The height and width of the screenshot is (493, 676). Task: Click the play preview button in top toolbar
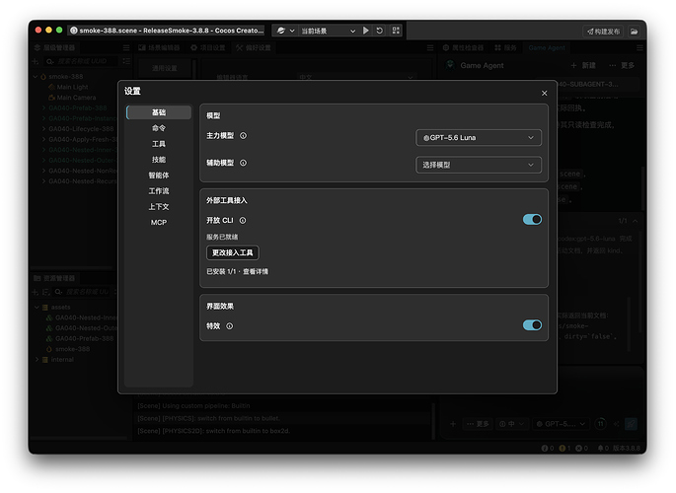[365, 31]
